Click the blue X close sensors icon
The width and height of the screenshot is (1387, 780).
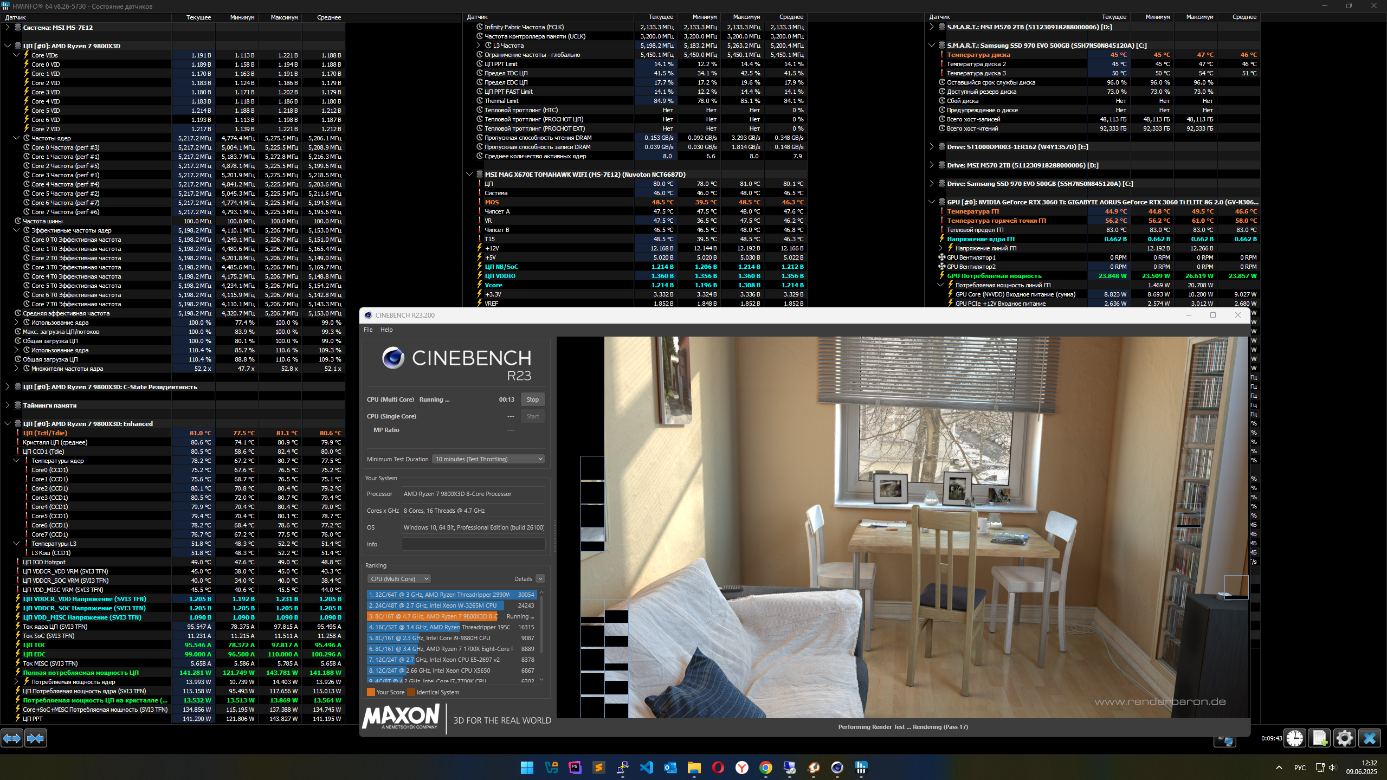pos(1369,738)
